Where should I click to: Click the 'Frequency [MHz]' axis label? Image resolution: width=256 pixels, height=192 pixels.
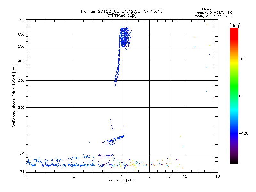[x=121, y=180]
